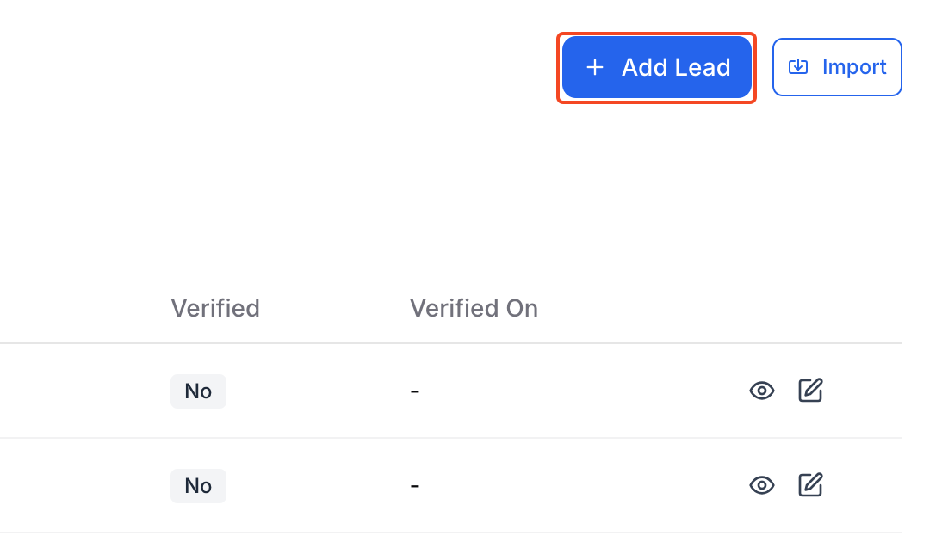This screenshot has width=942, height=542.
Task: Select the first lead row in the table
Action: coord(451,391)
